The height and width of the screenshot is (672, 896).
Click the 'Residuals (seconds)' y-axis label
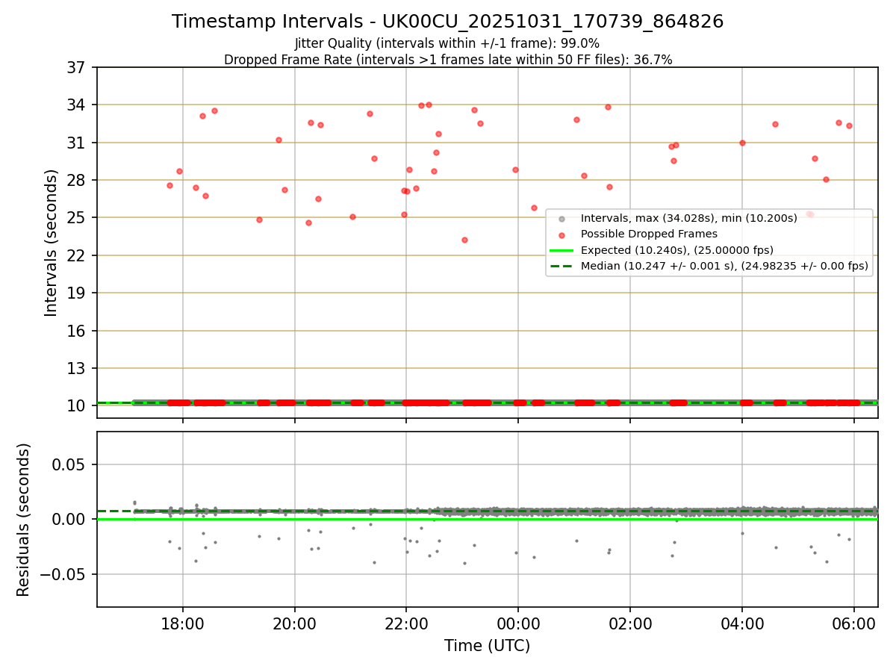point(24,520)
